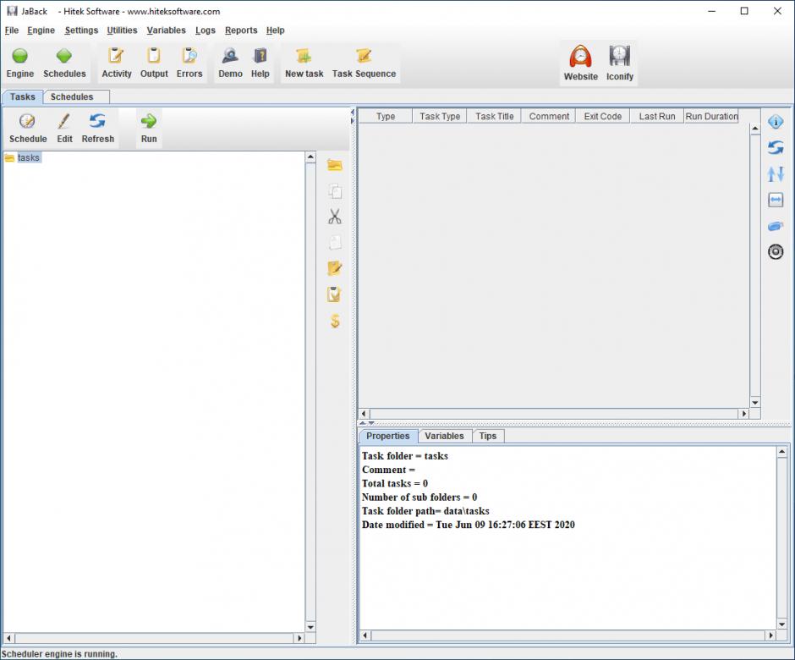Viewport: 795px width, 660px height.
Task: Select the Properties tab
Action: click(x=388, y=437)
